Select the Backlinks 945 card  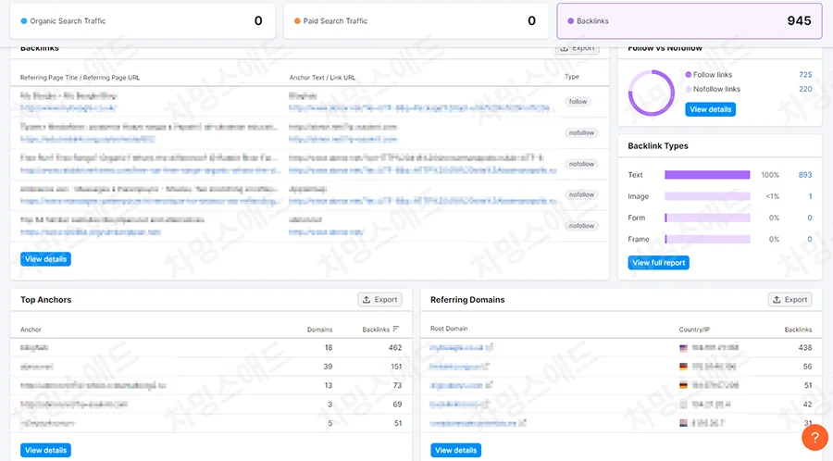pyautogui.click(x=689, y=21)
